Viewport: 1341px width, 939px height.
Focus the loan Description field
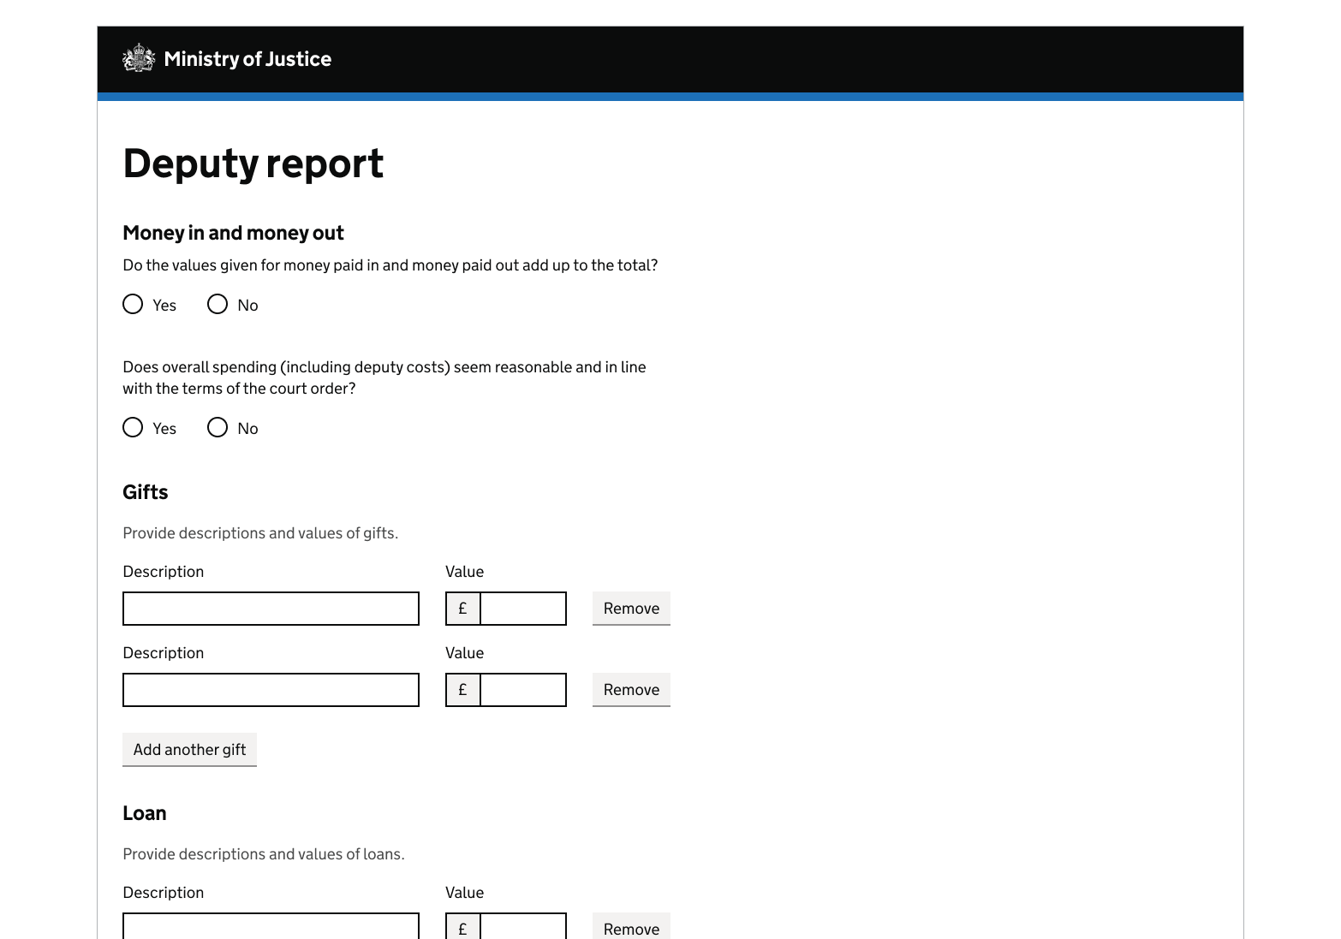[x=271, y=926]
